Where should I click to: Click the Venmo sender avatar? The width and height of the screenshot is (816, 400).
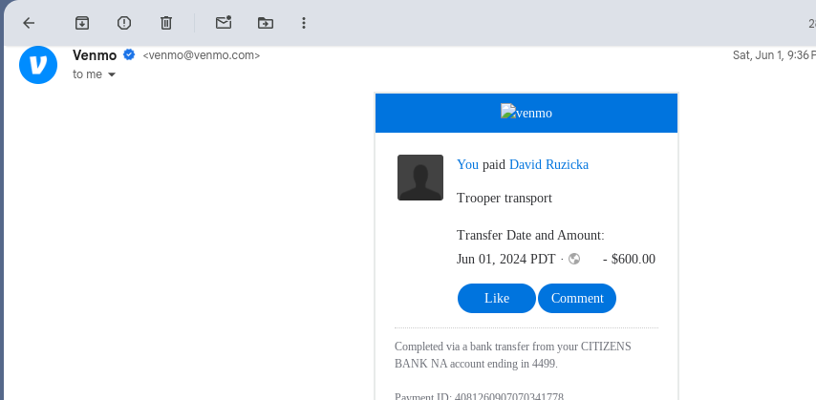(x=38, y=65)
